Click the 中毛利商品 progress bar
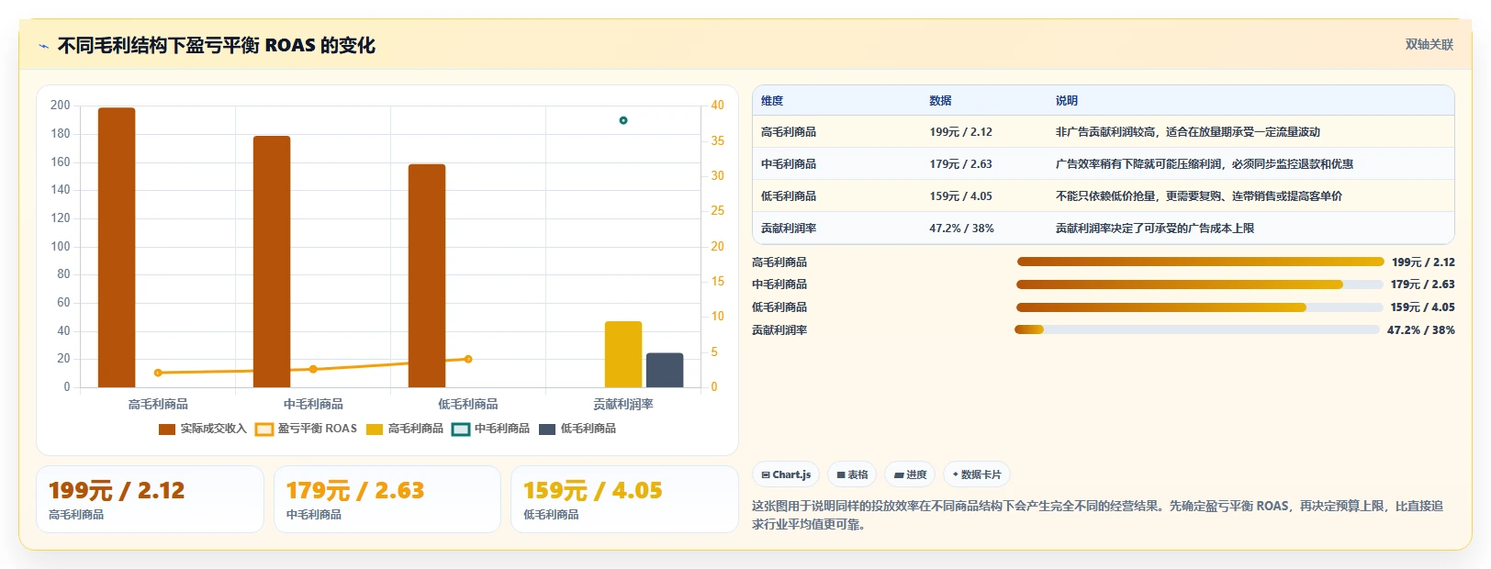 [1199, 284]
